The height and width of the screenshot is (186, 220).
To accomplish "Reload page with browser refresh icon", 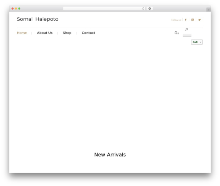I will pos(143,8).
